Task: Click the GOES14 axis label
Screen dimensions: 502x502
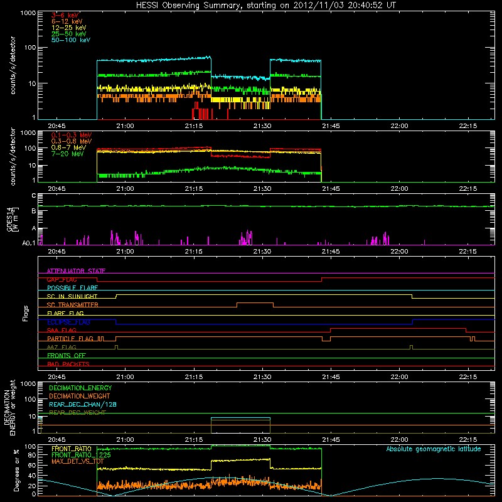Action: [13, 219]
